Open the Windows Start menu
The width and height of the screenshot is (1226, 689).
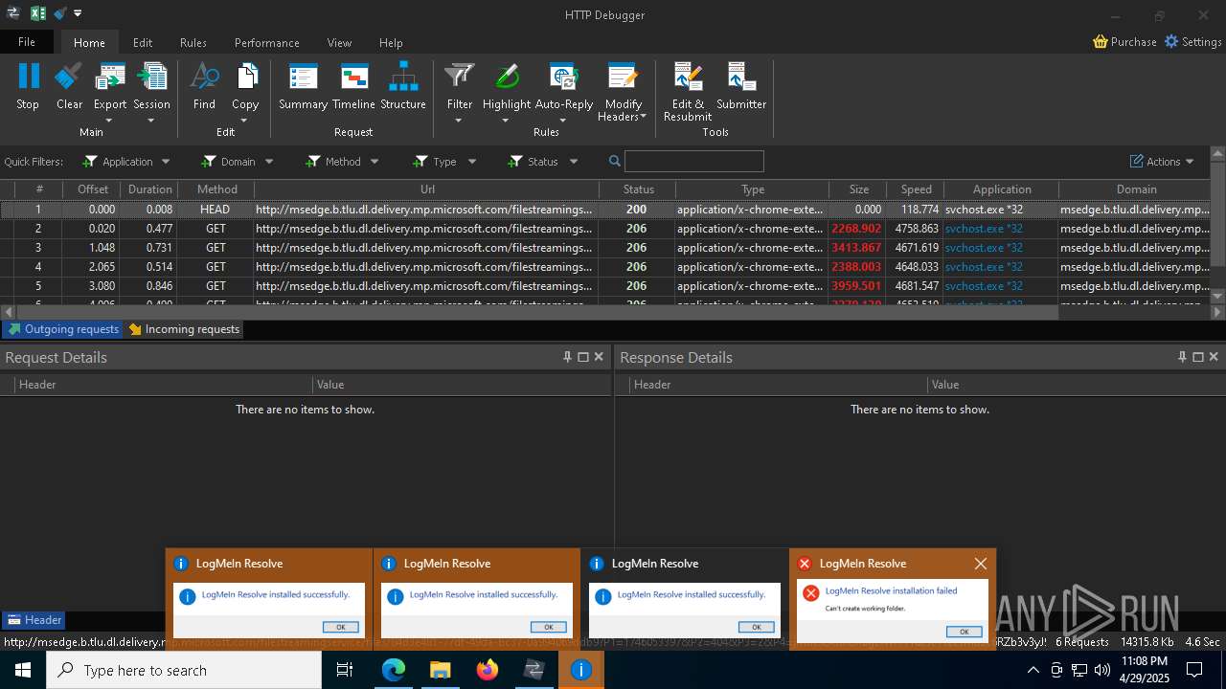[x=23, y=670]
